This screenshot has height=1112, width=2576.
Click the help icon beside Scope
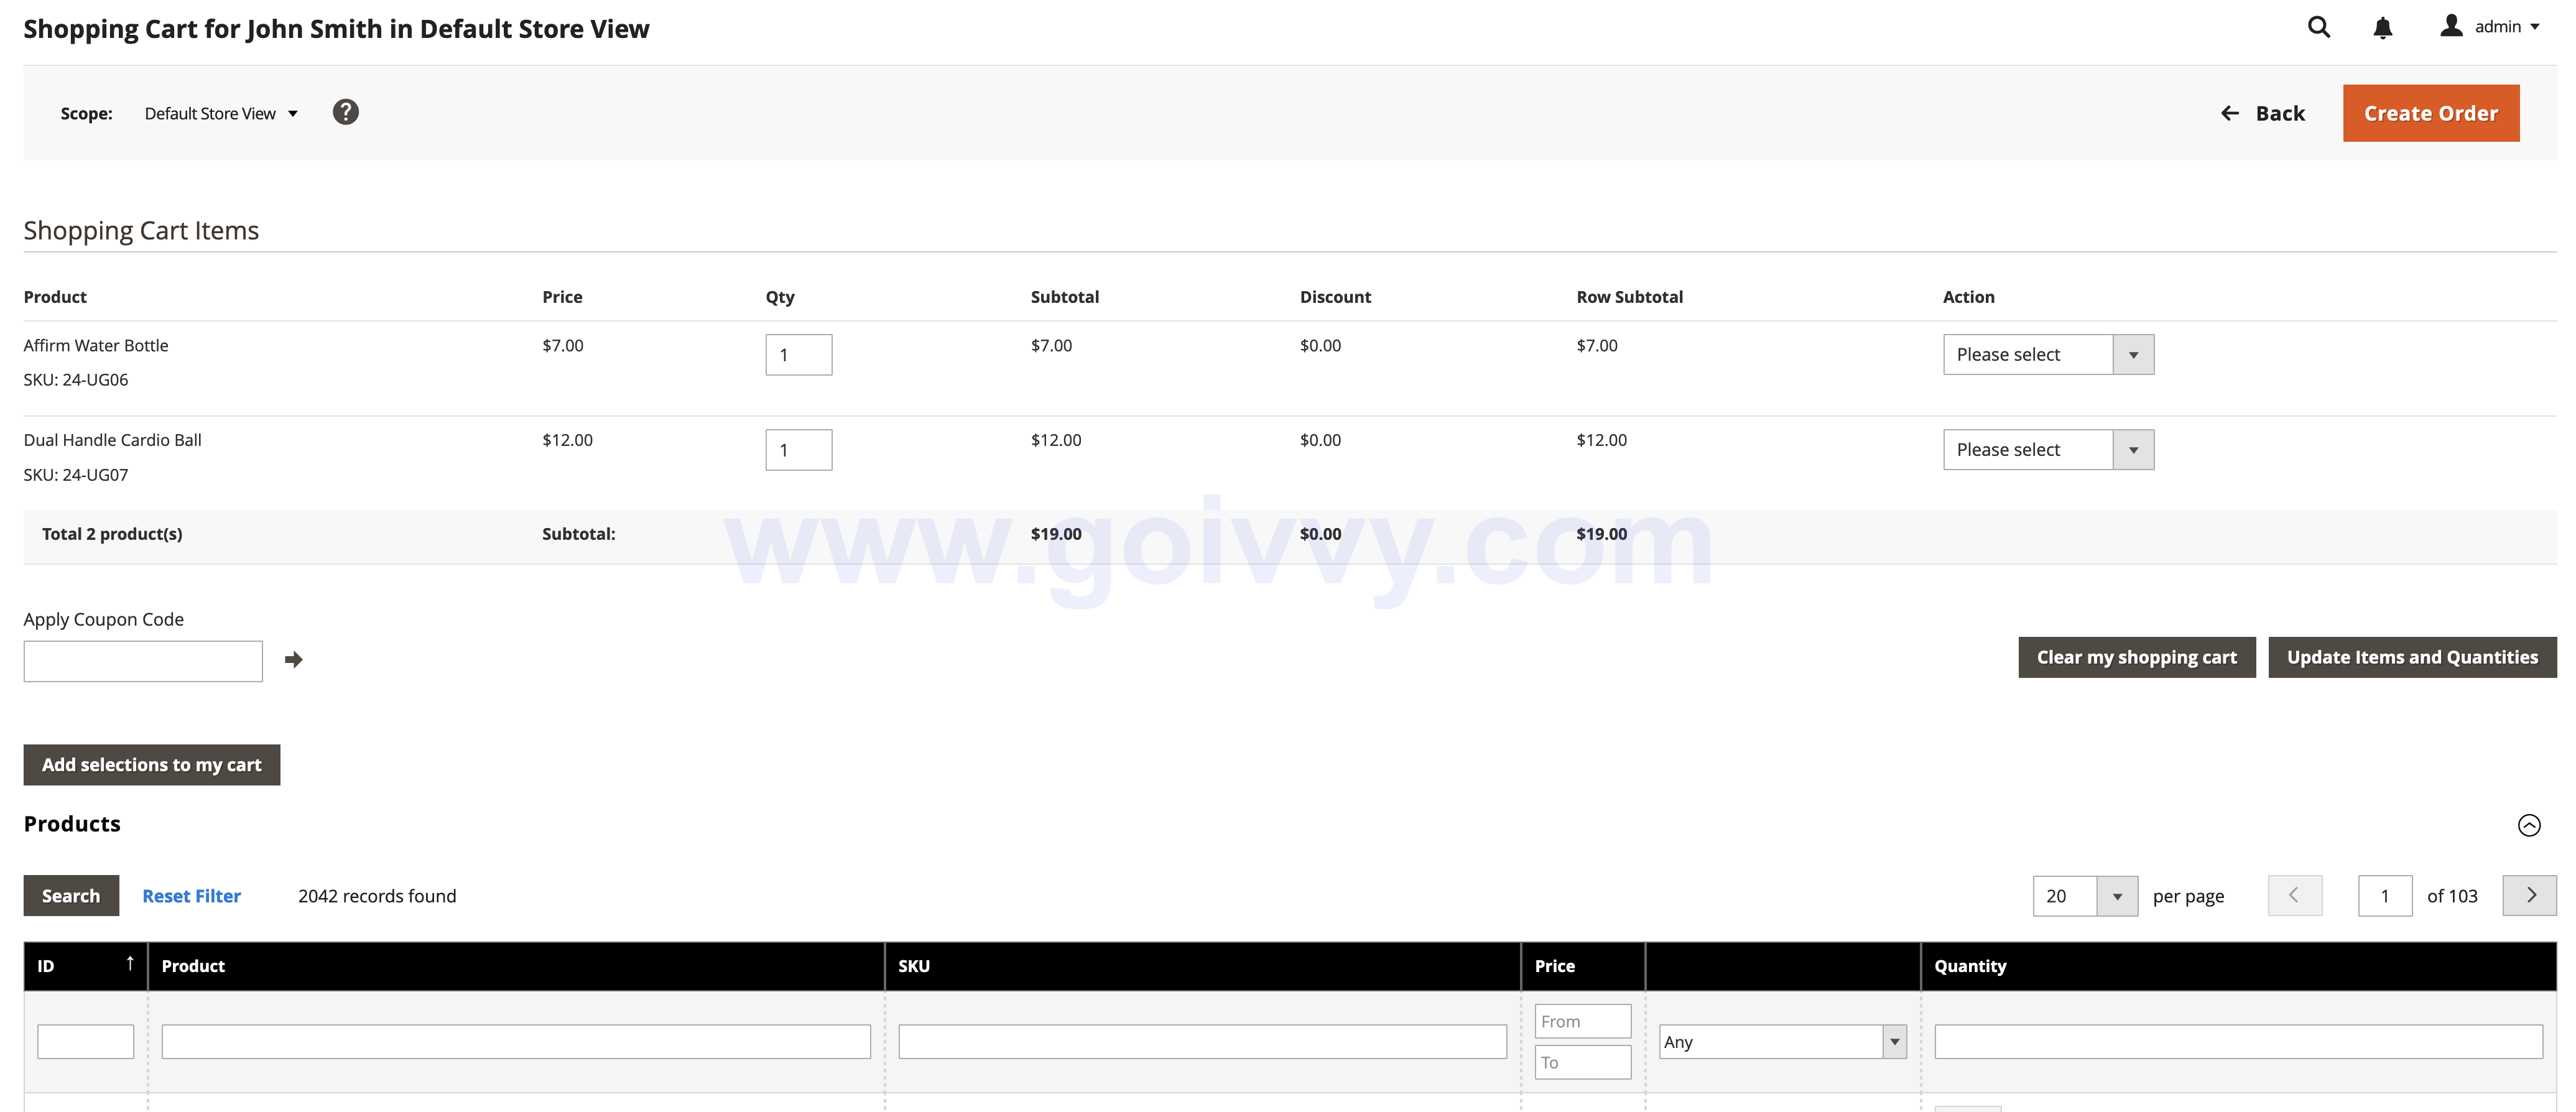[346, 111]
